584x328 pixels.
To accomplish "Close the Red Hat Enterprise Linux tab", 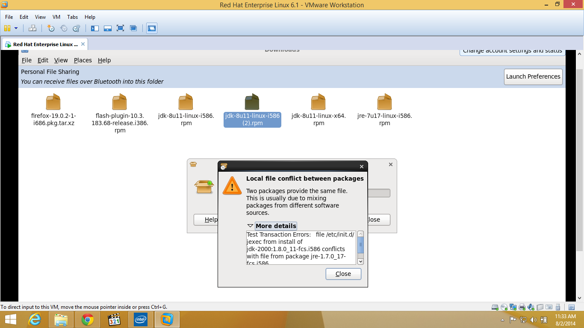I will point(83,44).
